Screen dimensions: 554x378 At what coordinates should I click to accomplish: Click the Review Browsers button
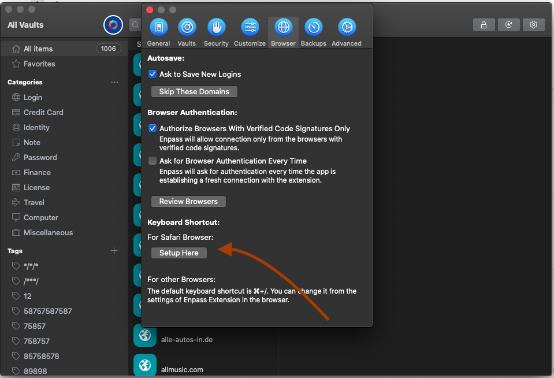click(x=188, y=201)
